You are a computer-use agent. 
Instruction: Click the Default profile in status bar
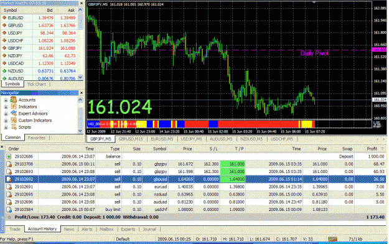pyautogui.click(x=123, y=239)
